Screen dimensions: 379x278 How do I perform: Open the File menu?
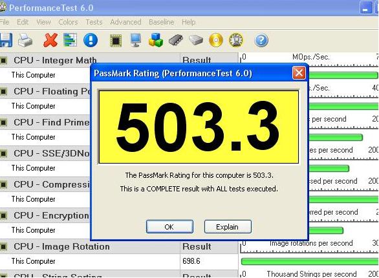click(x=5, y=22)
